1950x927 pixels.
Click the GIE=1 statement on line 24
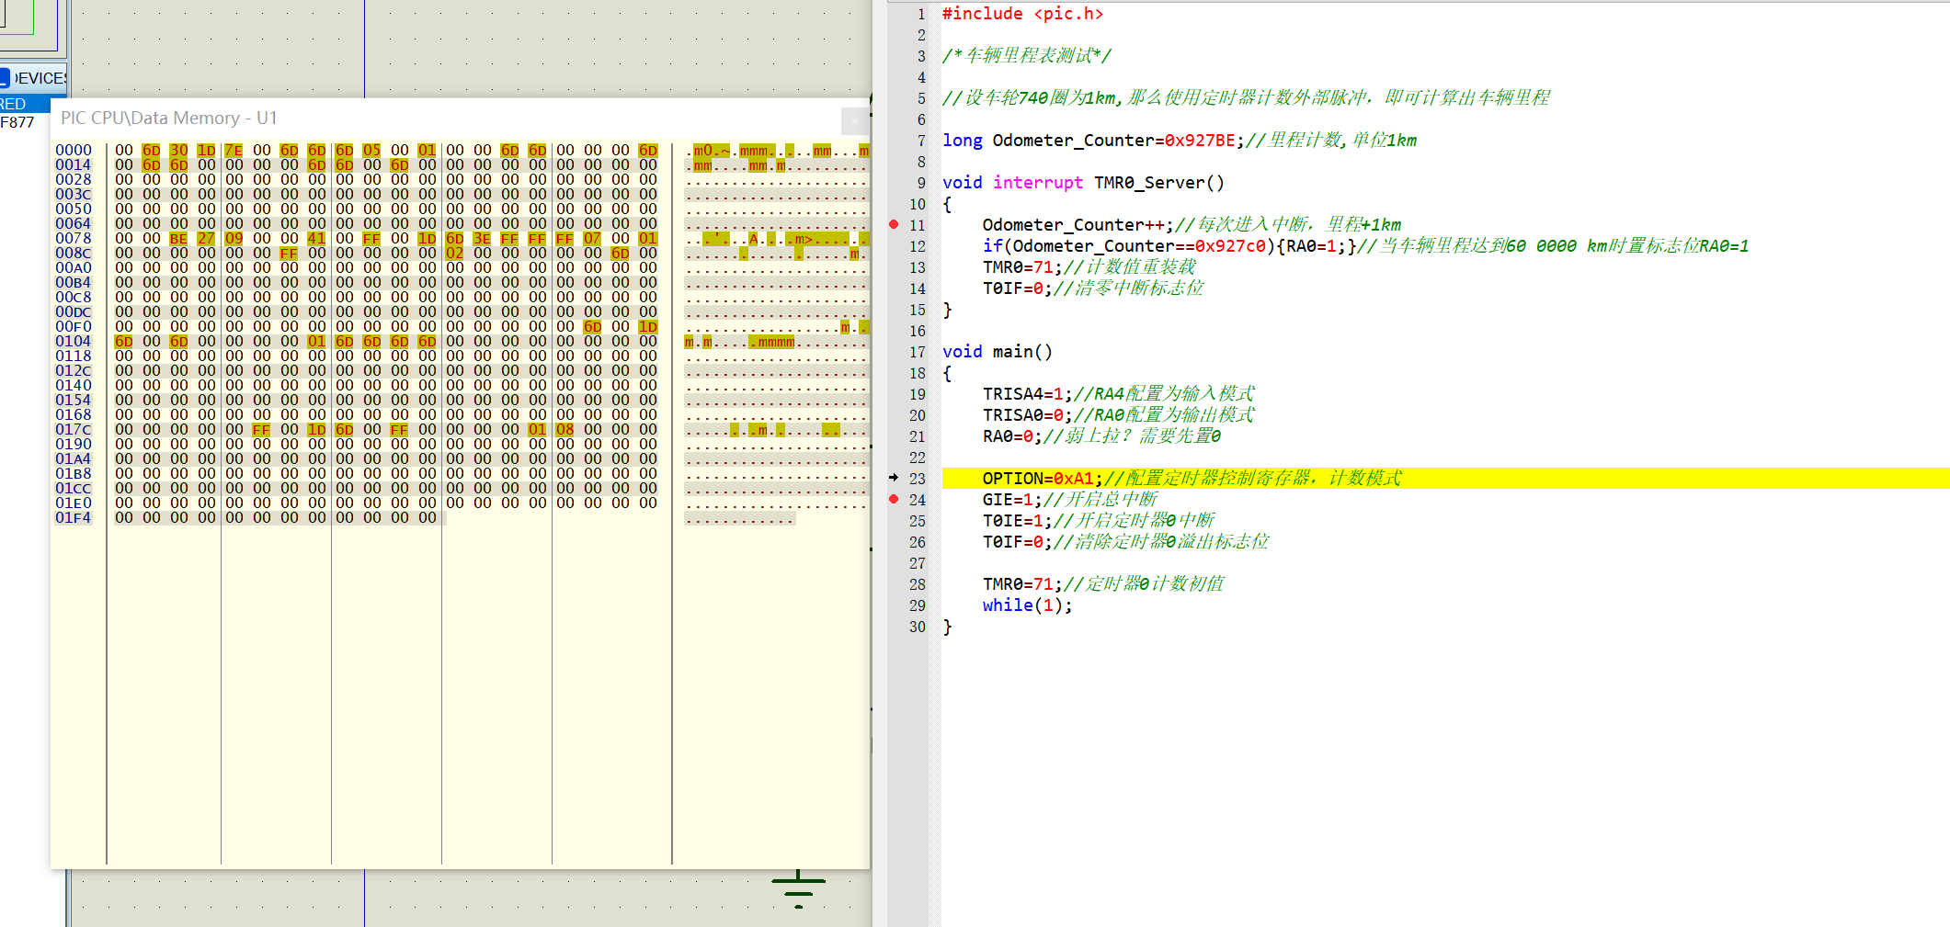point(1008,500)
